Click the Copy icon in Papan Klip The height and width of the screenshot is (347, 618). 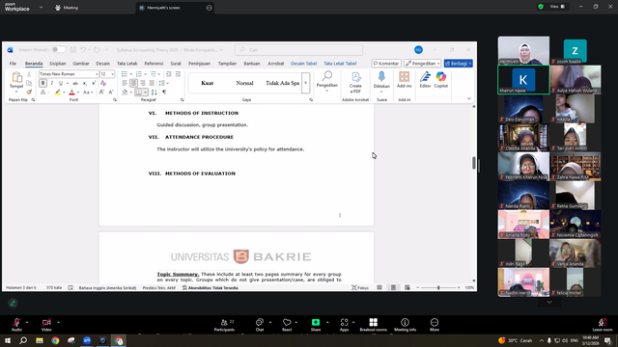(29, 83)
